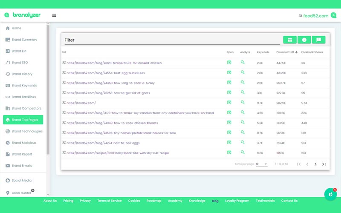
Task: Open Brand Summary in the sidebar
Action: (21, 40)
